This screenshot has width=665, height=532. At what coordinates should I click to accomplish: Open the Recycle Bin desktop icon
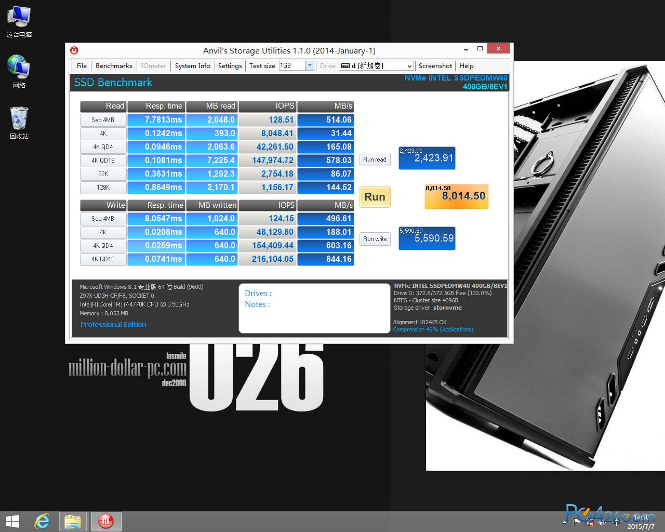pos(19,123)
